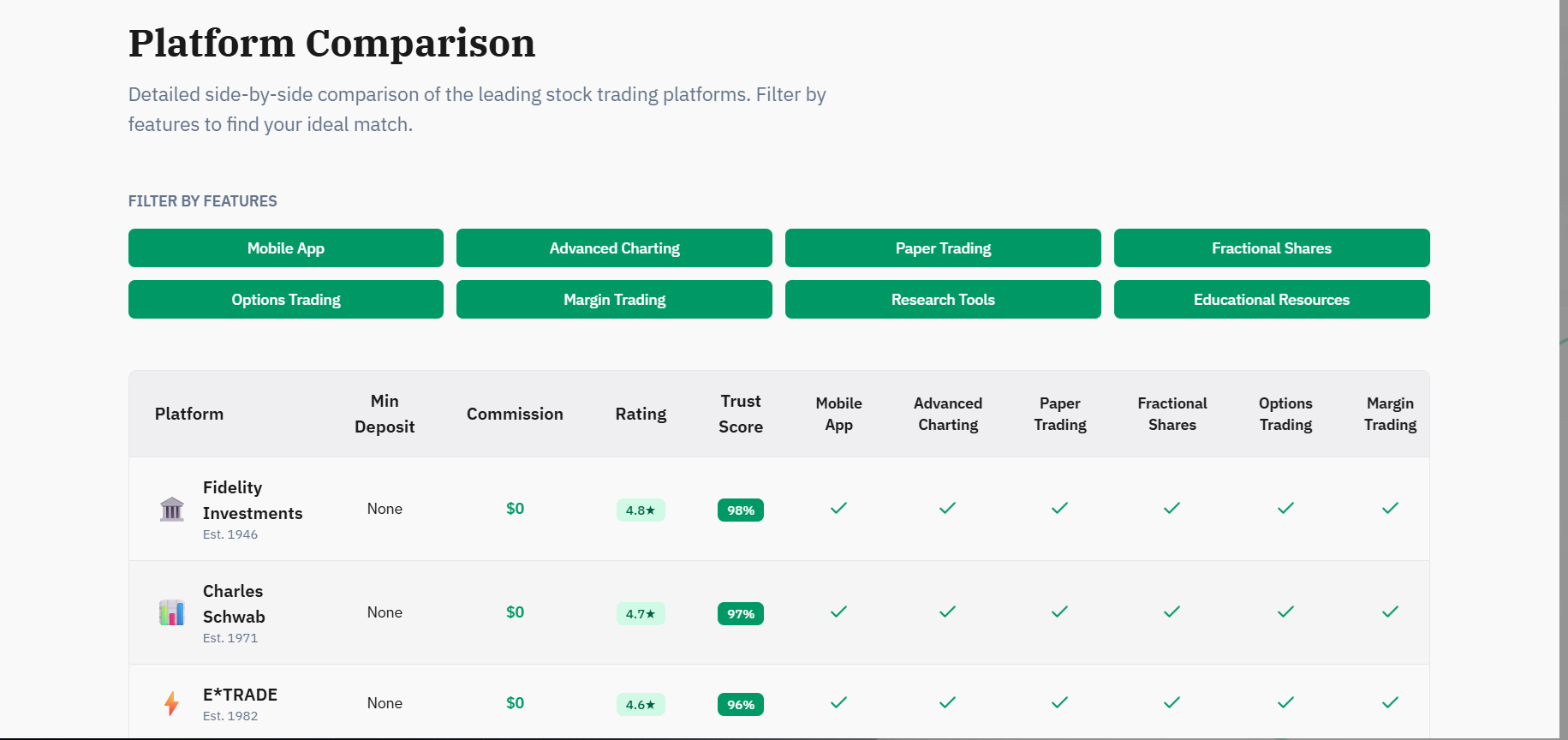Click Fidelity's Fractional Shares checkmark
Image resolution: width=1568 pixels, height=740 pixels.
tap(1172, 508)
